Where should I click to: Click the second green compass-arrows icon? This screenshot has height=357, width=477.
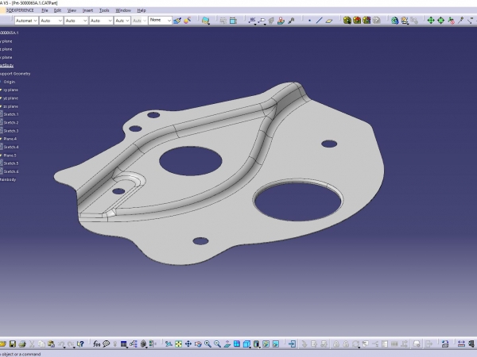pyautogui.click(x=440, y=21)
